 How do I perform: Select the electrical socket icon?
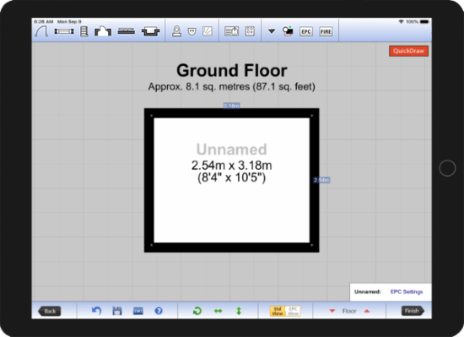tap(192, 31)
